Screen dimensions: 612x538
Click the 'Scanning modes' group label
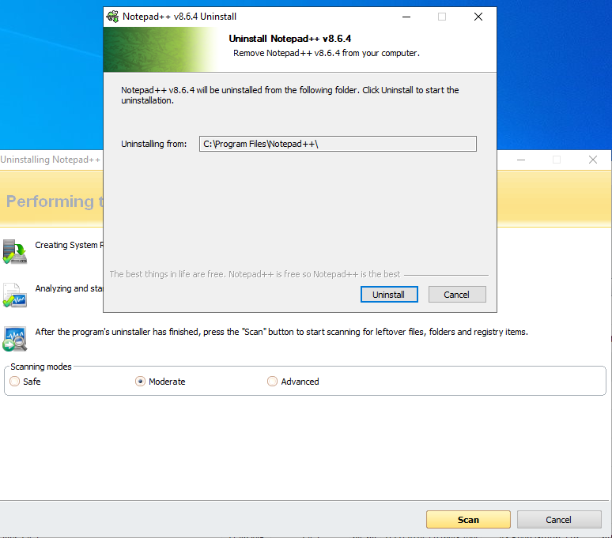tap(41, 367)
